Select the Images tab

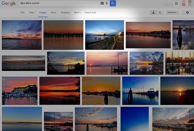pyautogui.click(x=42, y=12)
